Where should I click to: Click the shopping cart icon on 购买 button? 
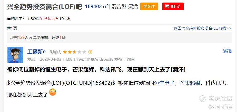pos(167,6)
